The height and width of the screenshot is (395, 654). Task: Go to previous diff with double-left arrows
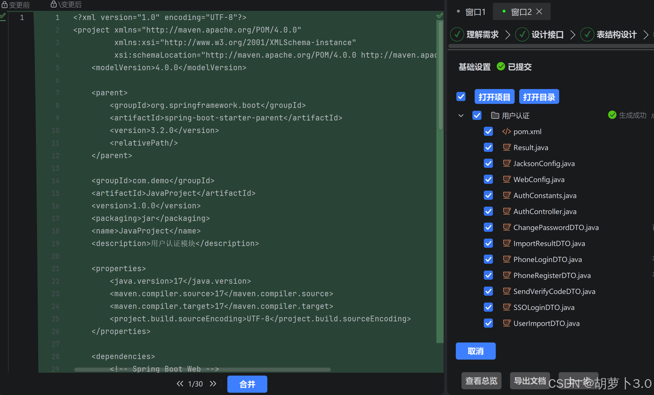click(x=180, y=384)
